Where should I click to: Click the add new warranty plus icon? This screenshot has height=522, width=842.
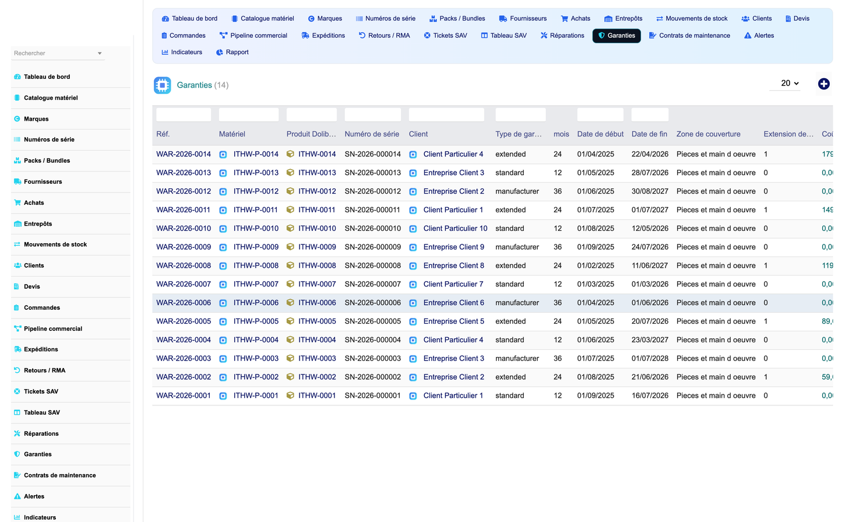point(823,84)
